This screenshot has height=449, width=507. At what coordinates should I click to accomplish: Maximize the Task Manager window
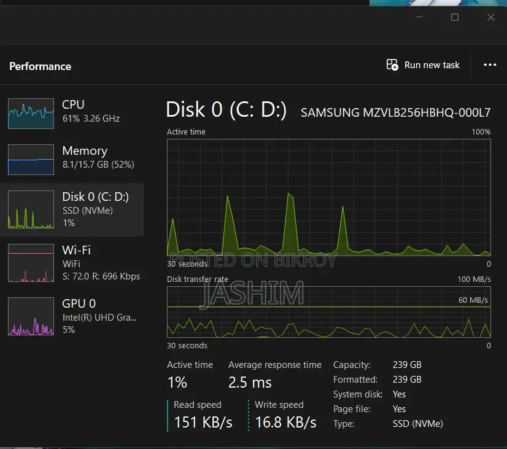point(455,17)
